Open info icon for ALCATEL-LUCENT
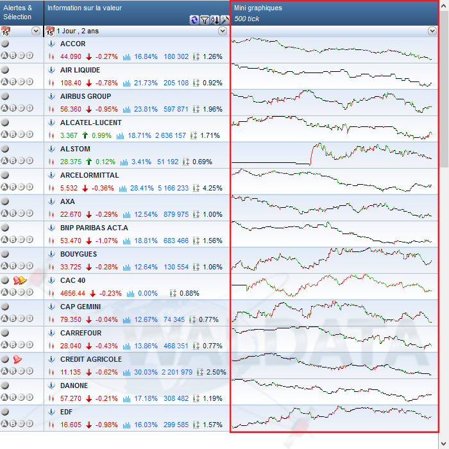This screenshot has width=449, height=449. click(51, 123)
